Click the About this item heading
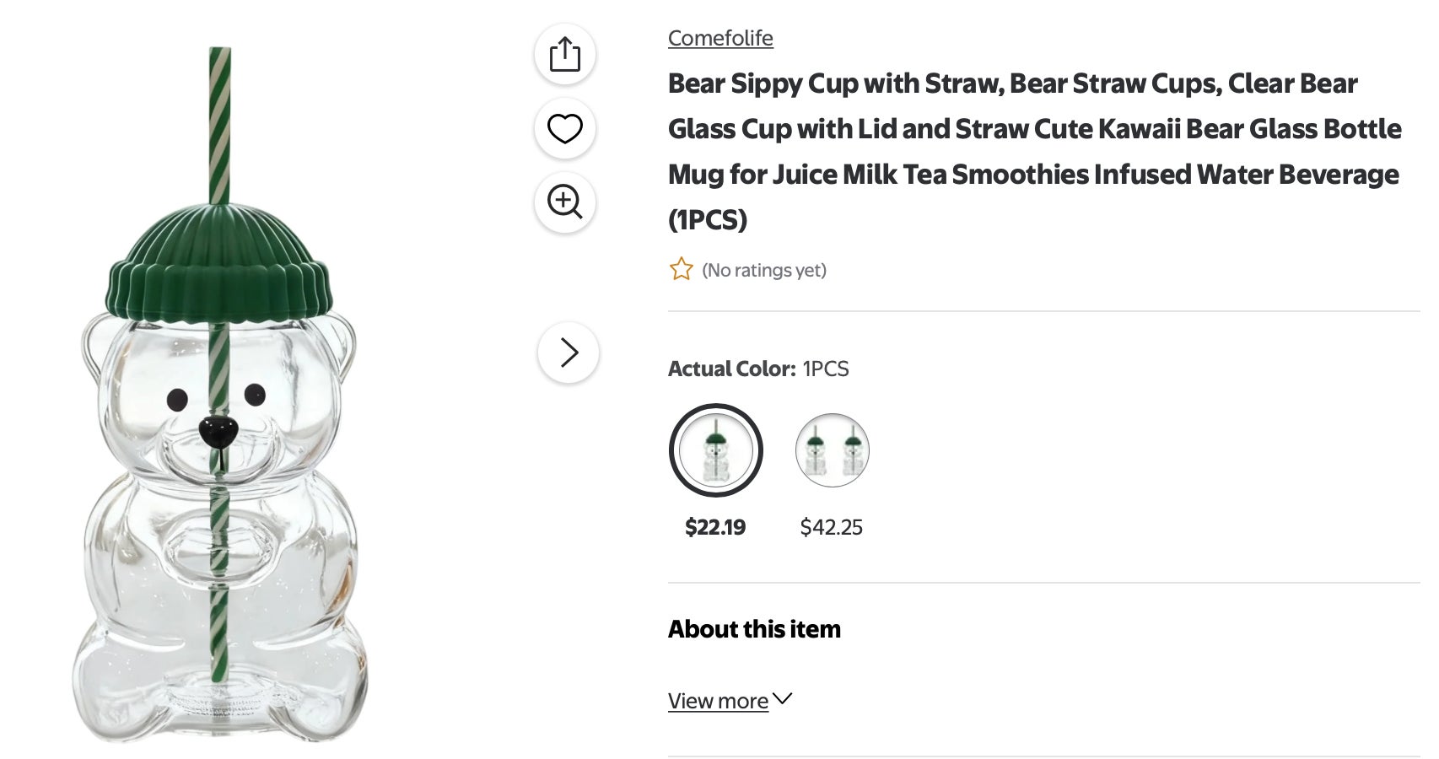This screenshot has height=759, width=1439. click(754, 629)
